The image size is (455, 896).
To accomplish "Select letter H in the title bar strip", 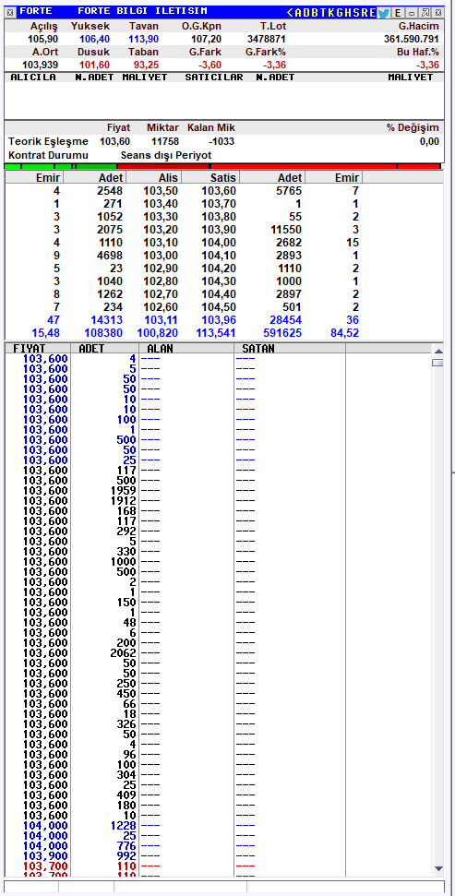I will pyautogui.click(x=348, y=12).
